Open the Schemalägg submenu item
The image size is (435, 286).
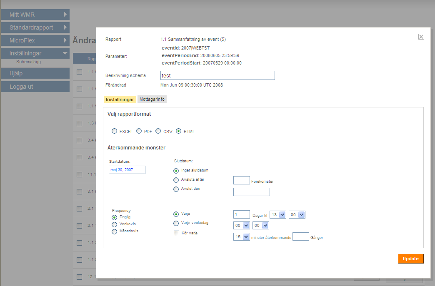[28, 62]
